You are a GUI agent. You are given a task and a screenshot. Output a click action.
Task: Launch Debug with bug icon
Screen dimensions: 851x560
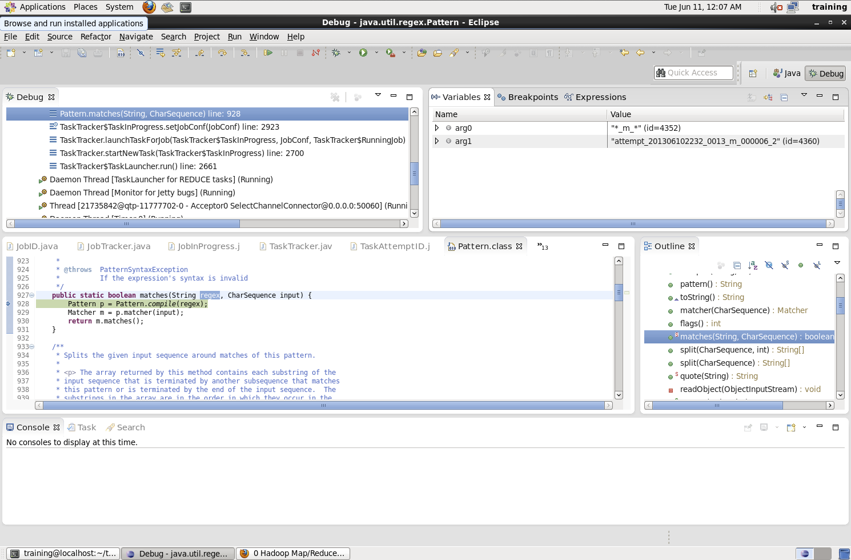pos(336,53)
